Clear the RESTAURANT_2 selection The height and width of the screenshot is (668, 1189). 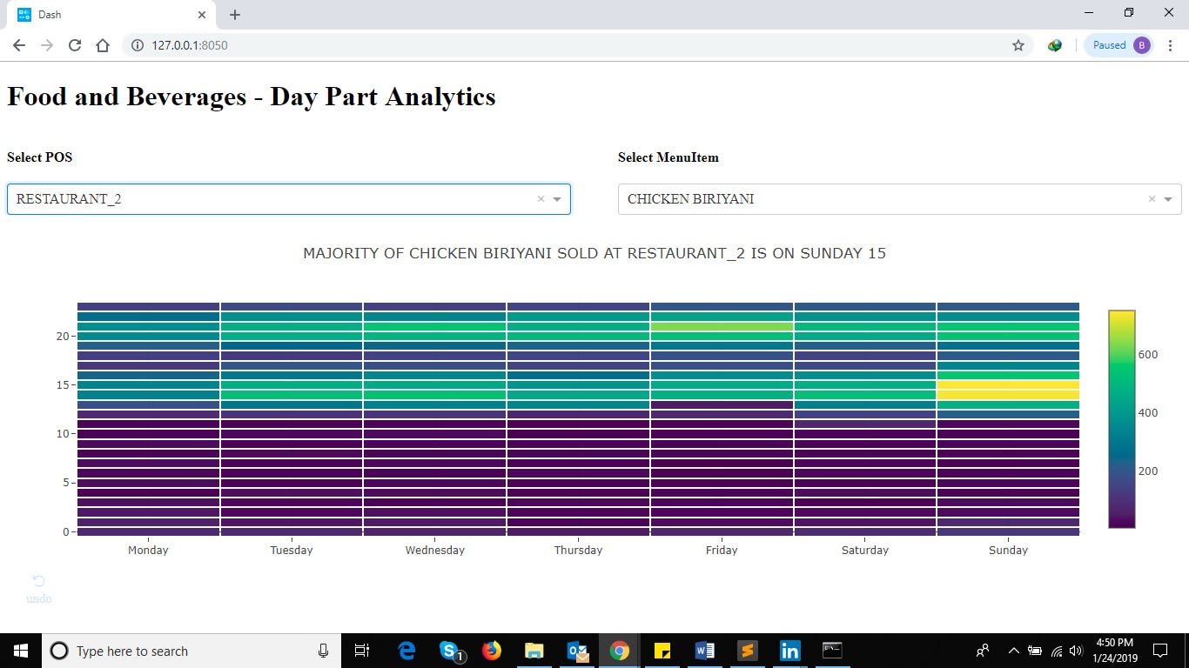click(x=541, y=199)
